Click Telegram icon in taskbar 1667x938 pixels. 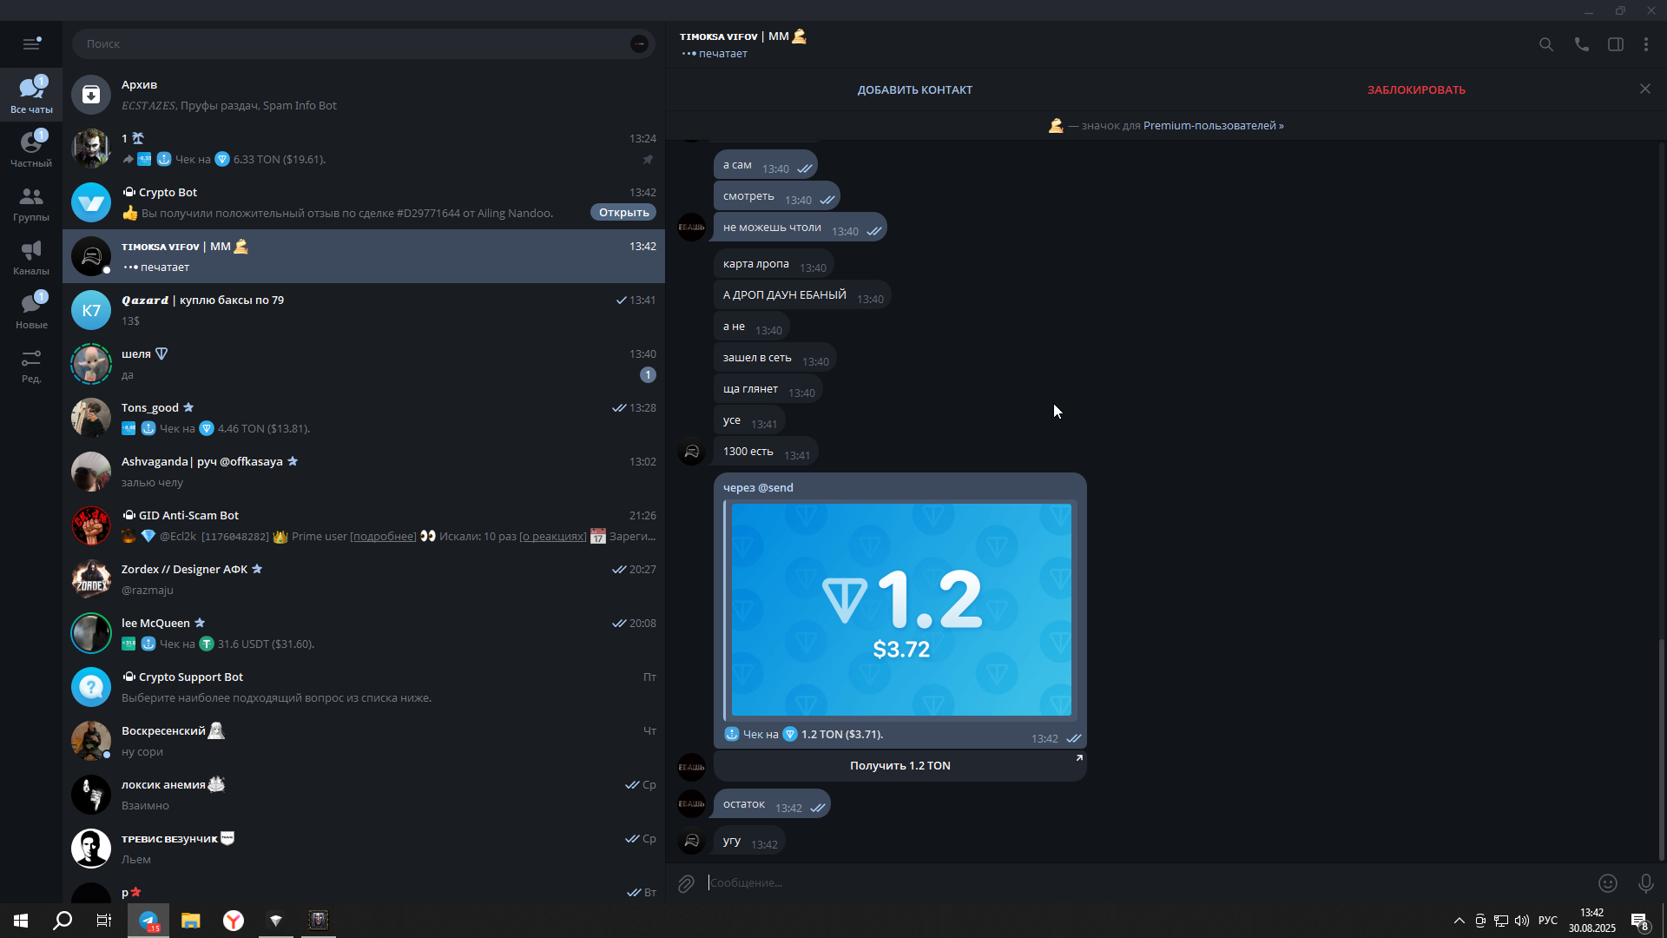(148, 921)
